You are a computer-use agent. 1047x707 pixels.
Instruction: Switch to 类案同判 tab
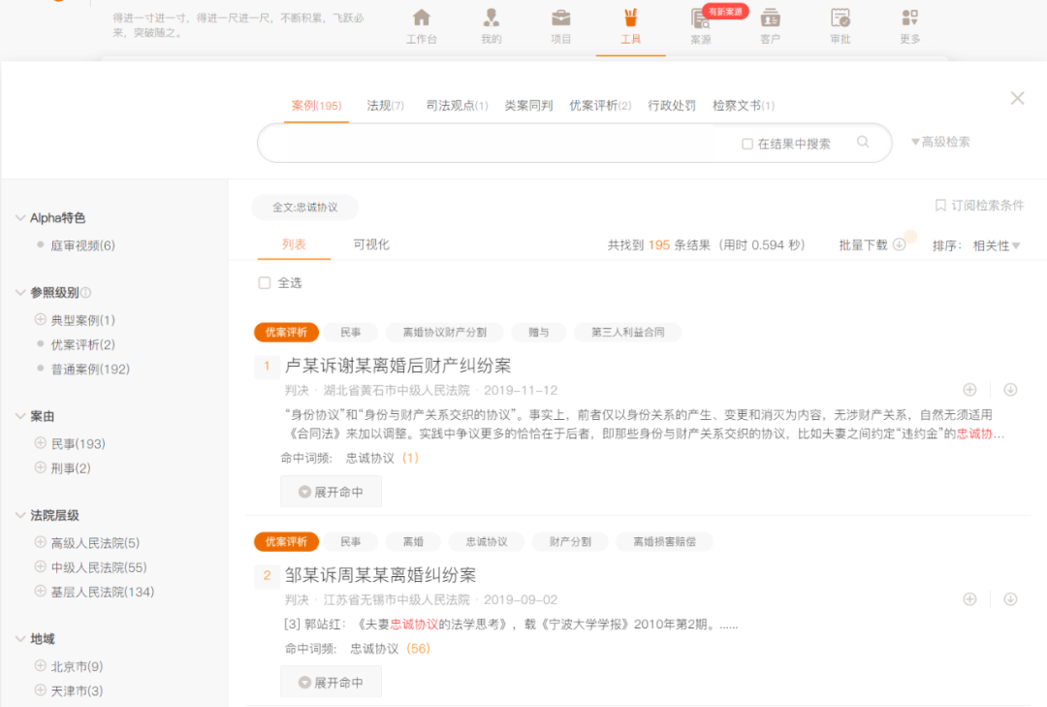[x=528, y=106]
